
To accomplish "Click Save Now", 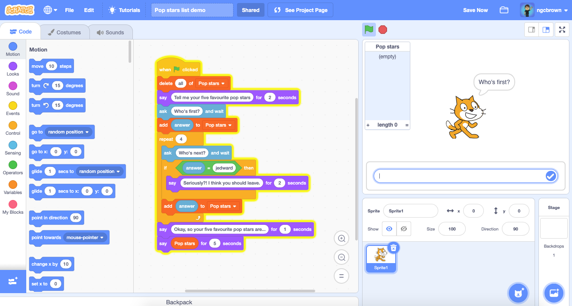I will coord(475,10).
